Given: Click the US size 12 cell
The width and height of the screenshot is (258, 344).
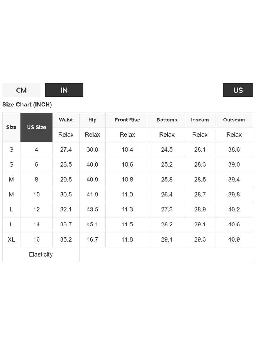Looking at the screenshot, I should 37,209.
